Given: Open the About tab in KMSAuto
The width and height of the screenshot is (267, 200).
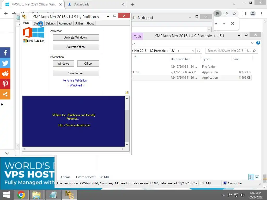Looking at the screenshot, I should pyautogui.click(x=90, y=23).
